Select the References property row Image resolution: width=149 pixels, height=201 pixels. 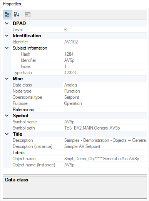pos(79,110)
